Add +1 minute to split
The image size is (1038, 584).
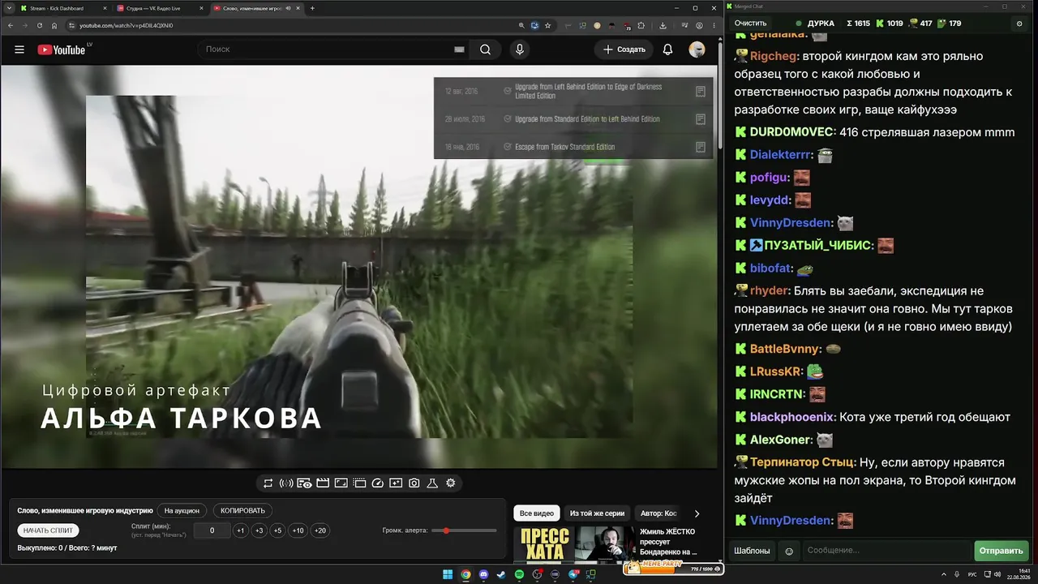point(240,530)
